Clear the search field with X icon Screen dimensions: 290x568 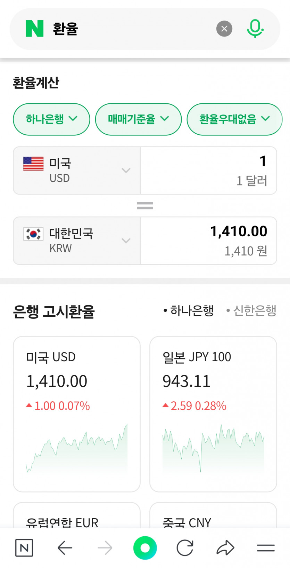coord(224,29)
